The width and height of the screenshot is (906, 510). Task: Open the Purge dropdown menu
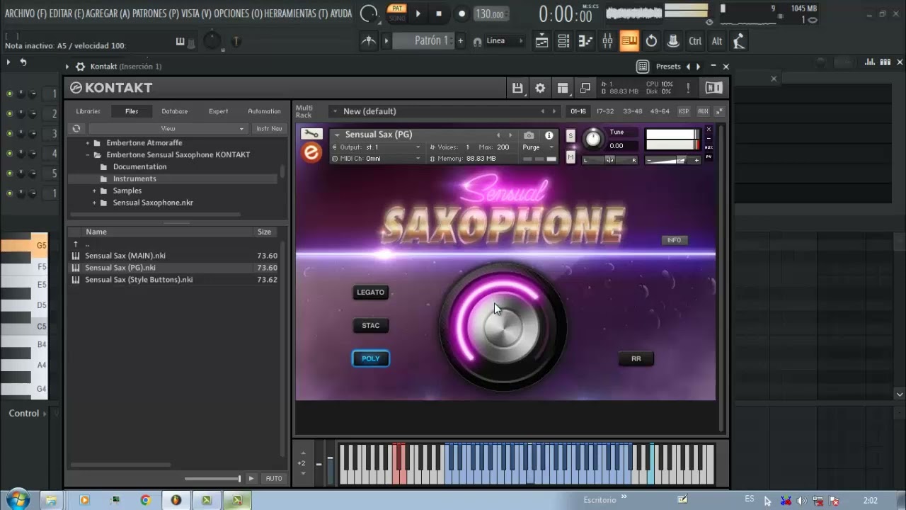(x=538, y=147)
